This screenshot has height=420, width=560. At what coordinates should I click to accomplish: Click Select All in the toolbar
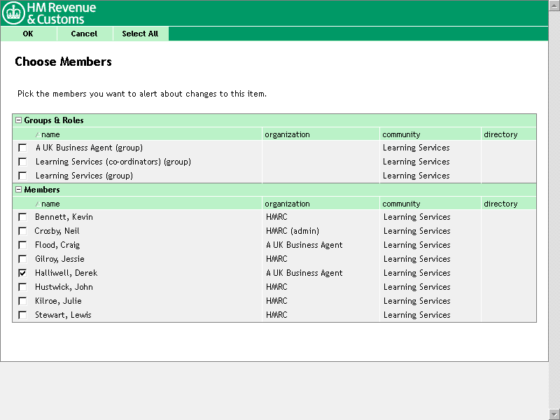[140, 34]
